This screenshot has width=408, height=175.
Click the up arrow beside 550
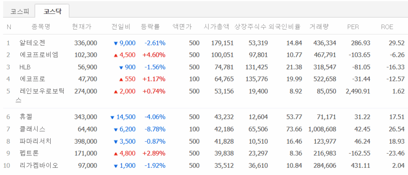121,80
